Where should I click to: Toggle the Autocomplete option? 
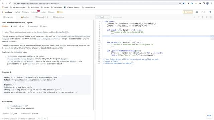click(x=116, y=17)
